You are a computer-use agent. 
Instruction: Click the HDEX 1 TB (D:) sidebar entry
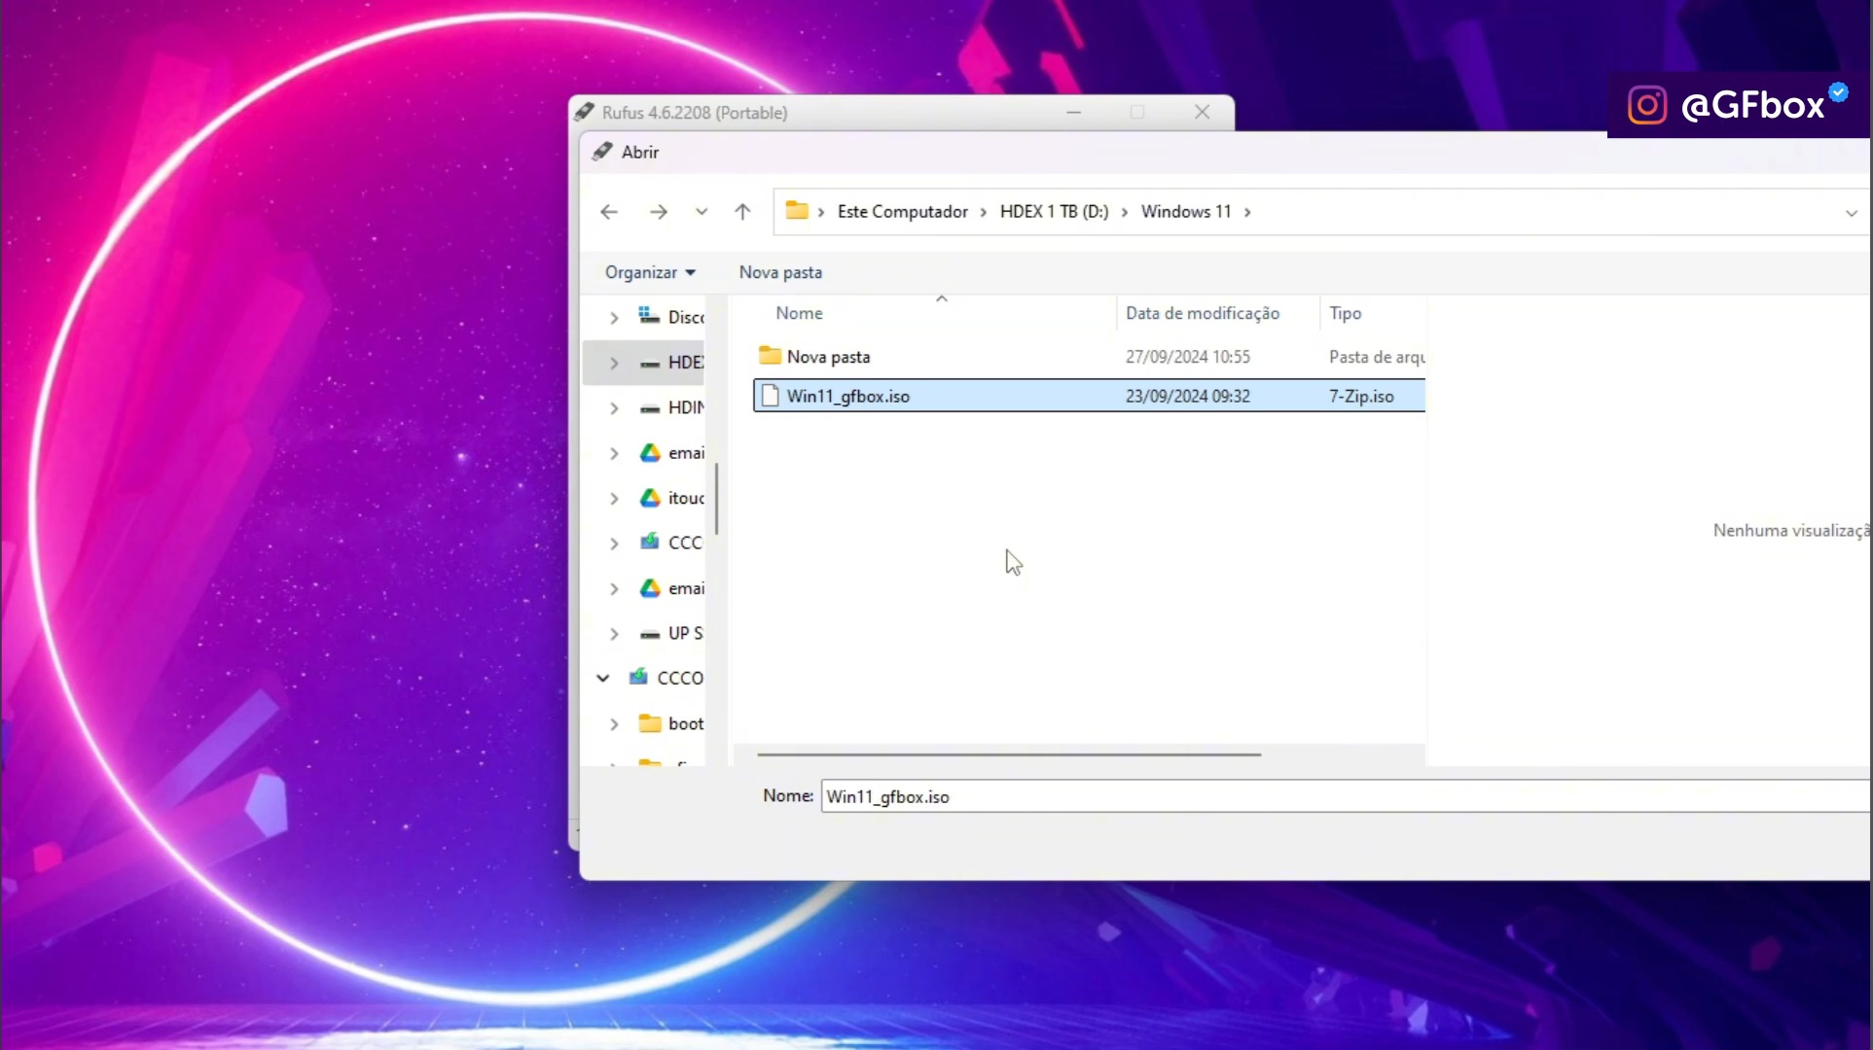click(685, 362)
